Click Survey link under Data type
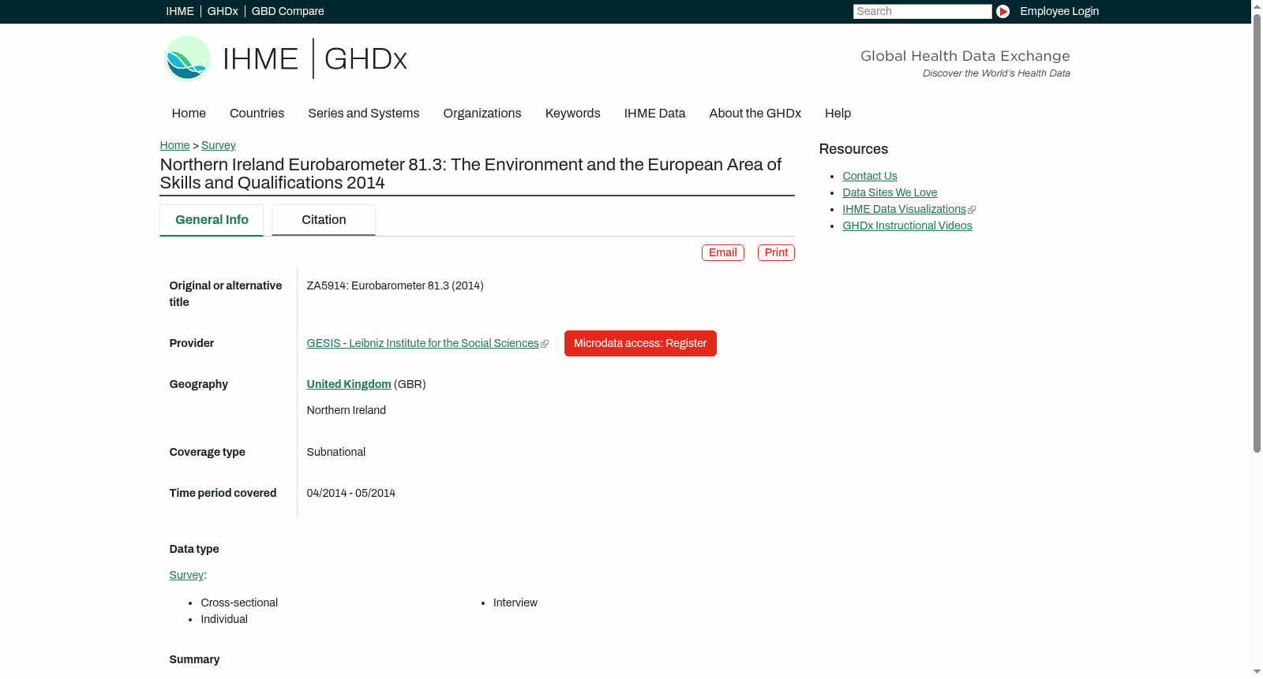1263x679 pixels. (186, 575)
